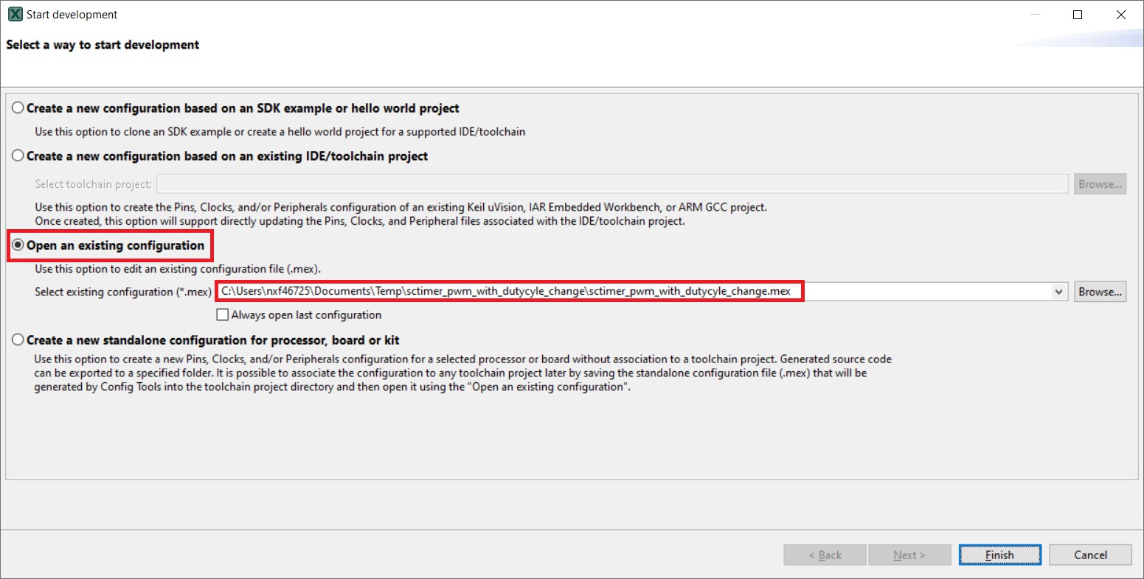The image size is (1144, 579).
Task: Choose existing IDE/toolchain project configuration option
Action: coord(18,156)
